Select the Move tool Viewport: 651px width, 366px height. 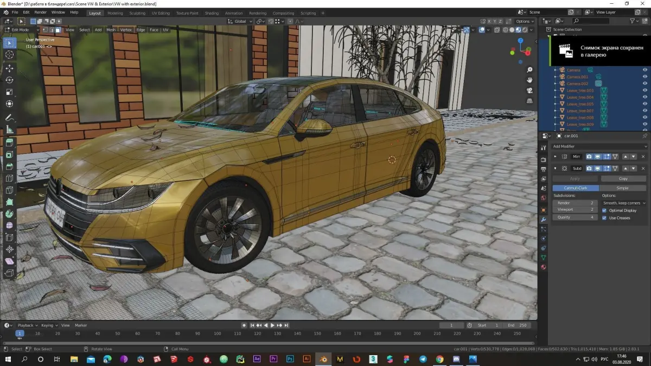[10, 68]
